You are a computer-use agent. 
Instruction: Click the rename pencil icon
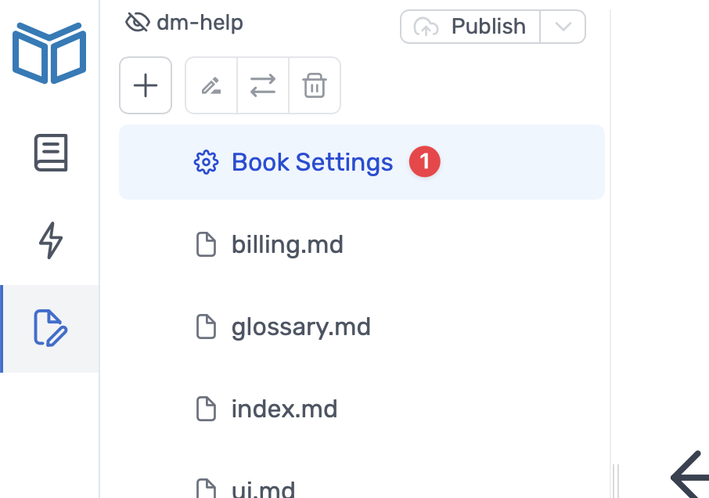[211, 85]
